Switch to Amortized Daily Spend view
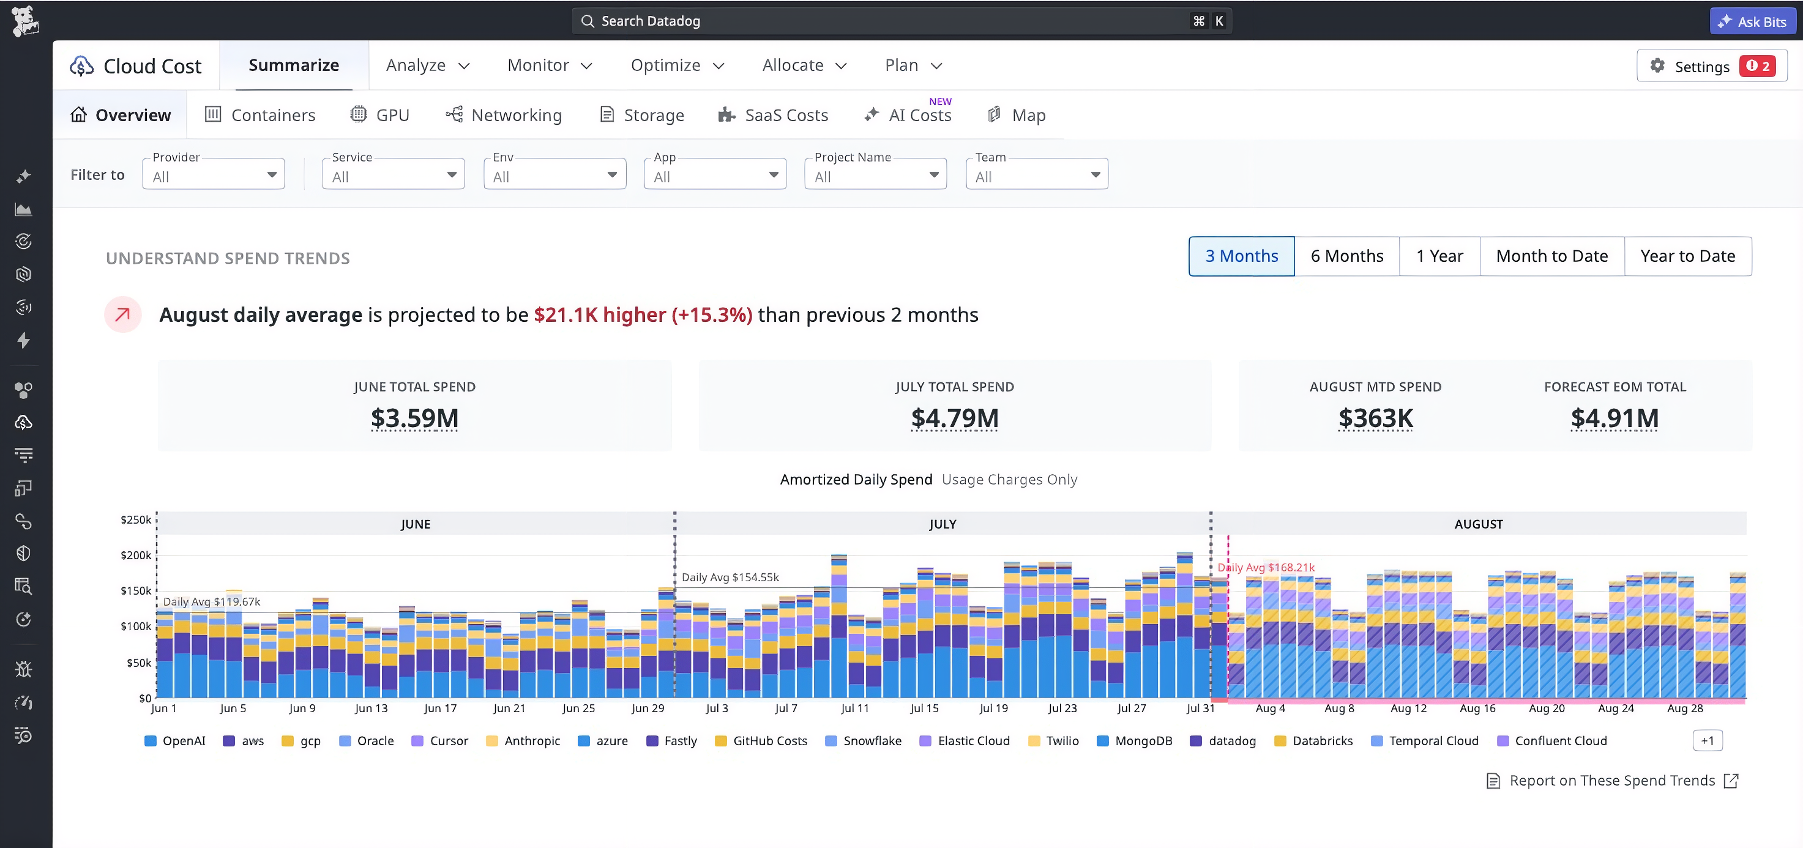This screenshot has height=848, width=1803. [856, 479]
